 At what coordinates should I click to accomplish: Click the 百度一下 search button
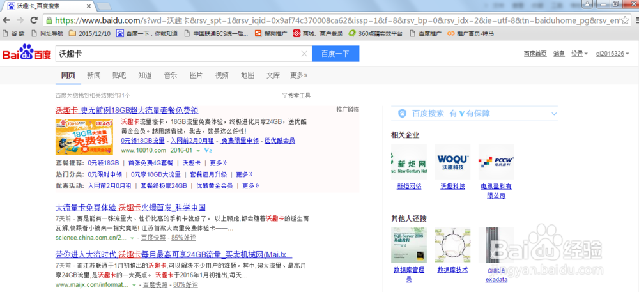[335, 54]
